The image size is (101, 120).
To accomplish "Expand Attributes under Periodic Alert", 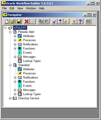I will [15, 36].
